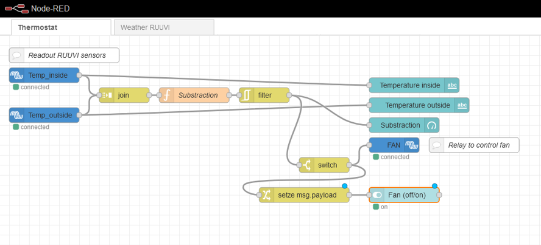Switch to the Thermostat tab
This screenshot has width=541, height=245.
[x=61, y=27]
